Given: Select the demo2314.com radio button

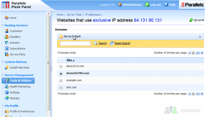Looking at the screenshot, I should [x=61, y=67].
